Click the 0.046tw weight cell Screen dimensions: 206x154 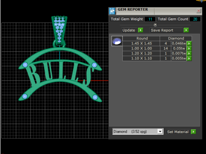(179, 43)
